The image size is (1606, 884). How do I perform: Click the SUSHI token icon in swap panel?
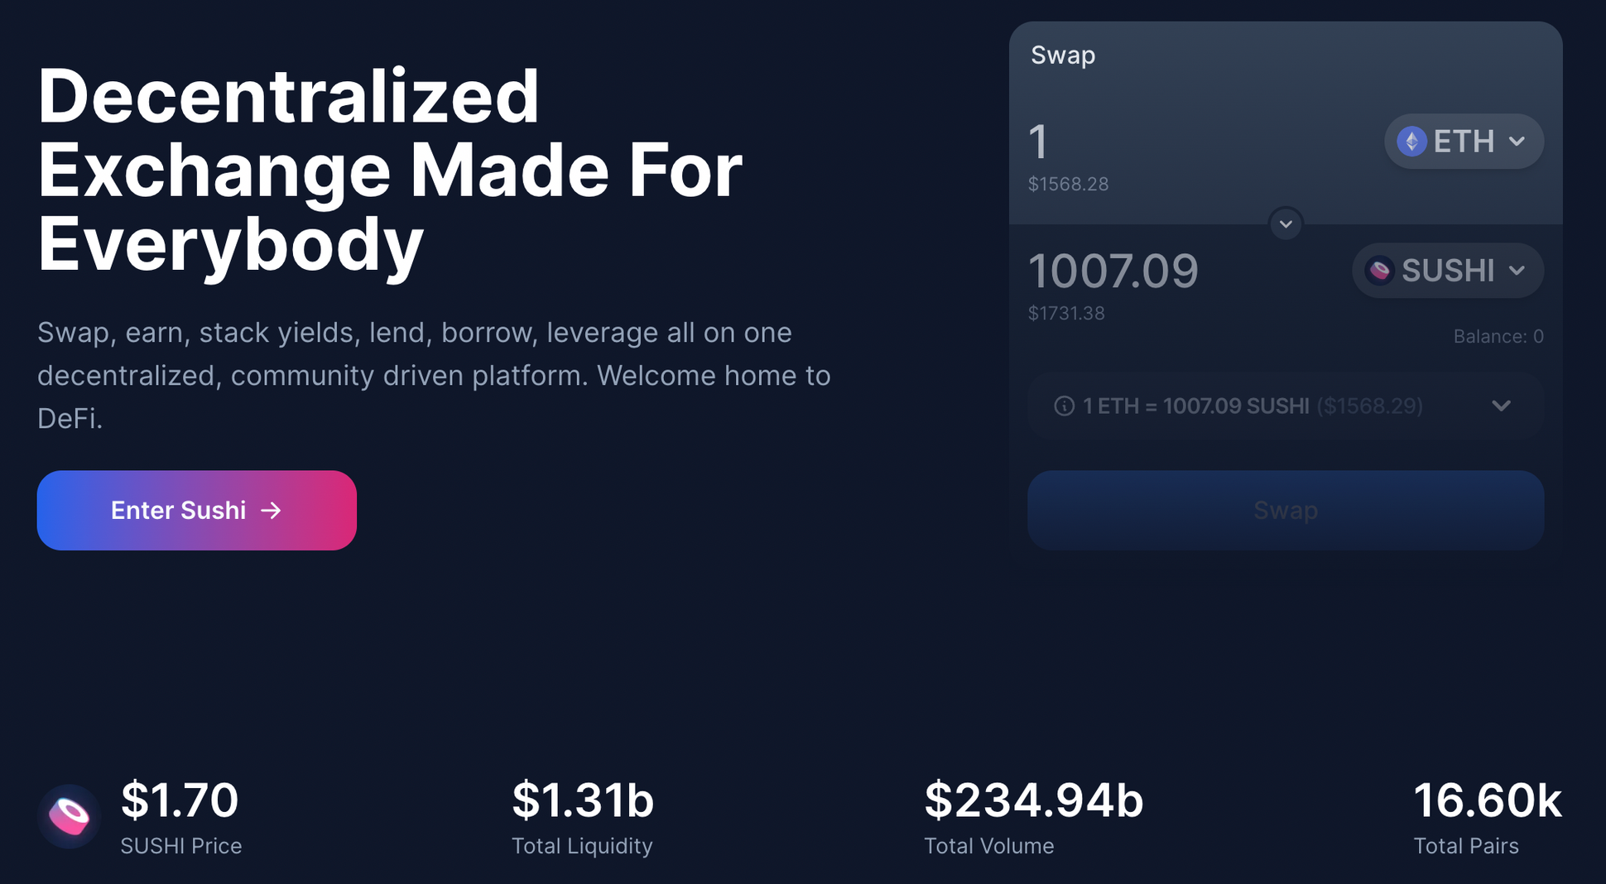click(1379, 271)
